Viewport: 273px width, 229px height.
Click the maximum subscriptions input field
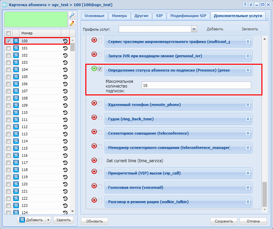tap(196, 85)
